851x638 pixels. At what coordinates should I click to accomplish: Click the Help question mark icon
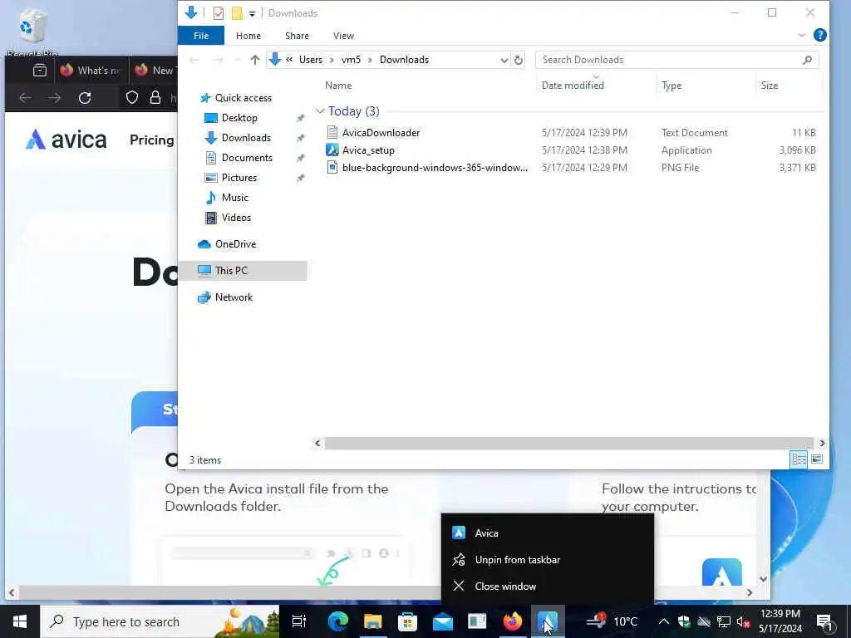coord(819,35)
